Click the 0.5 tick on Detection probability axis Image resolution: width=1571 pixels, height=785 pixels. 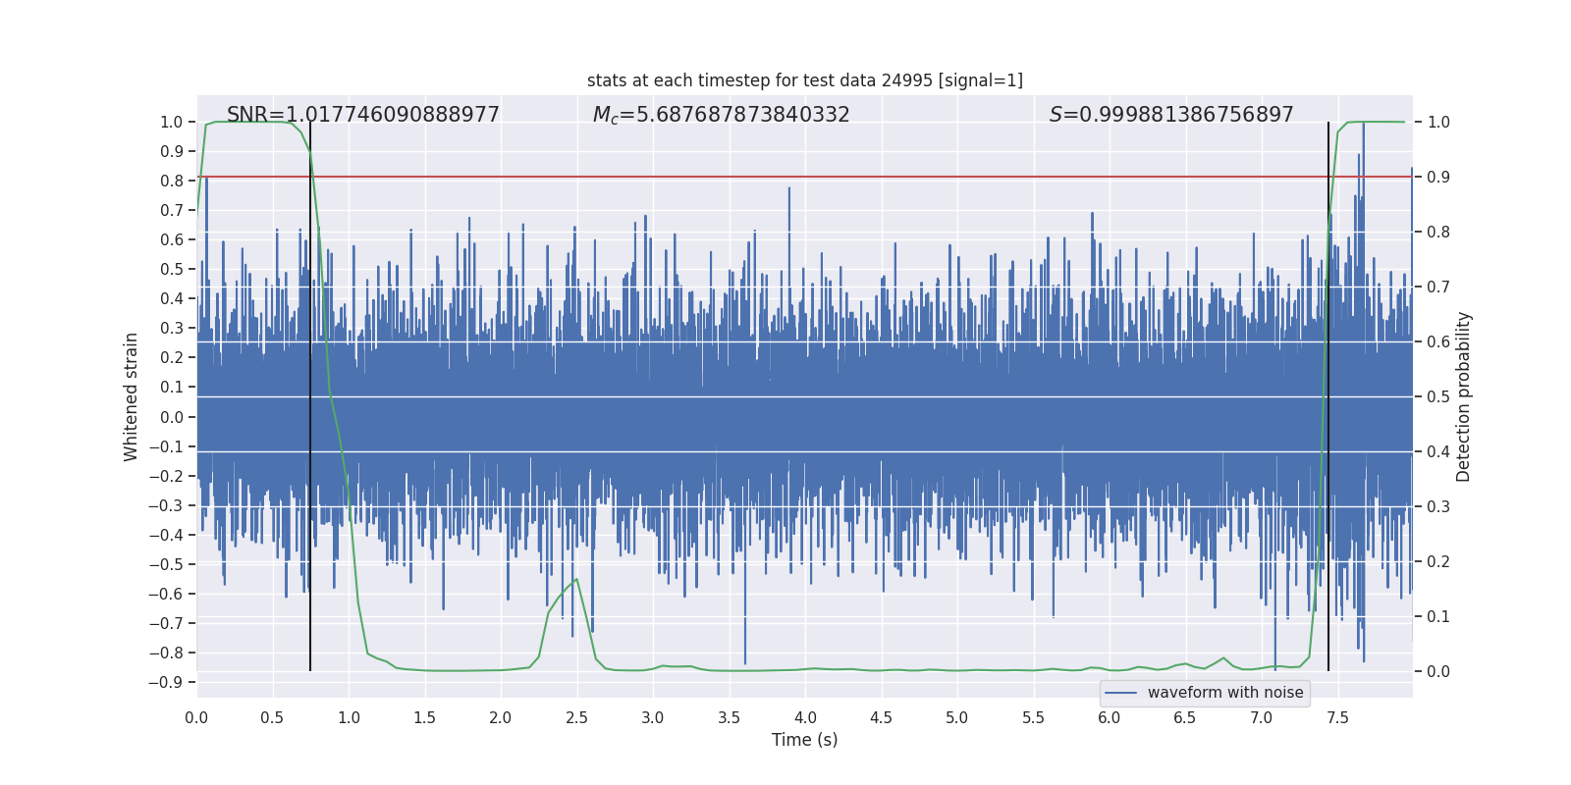point(1438,396)
